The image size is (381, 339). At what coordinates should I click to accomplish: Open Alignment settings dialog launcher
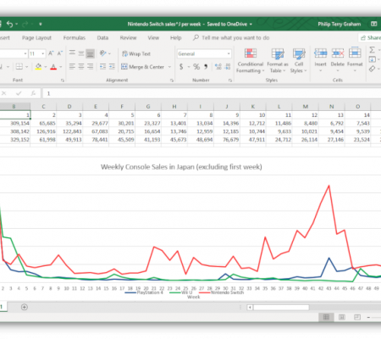coord(172,81)
